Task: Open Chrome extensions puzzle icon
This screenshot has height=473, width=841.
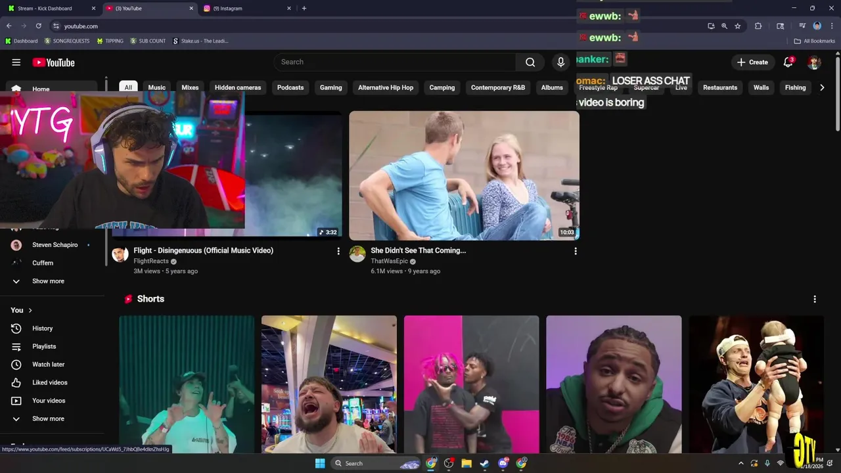Action: click(x=758, y=26)
